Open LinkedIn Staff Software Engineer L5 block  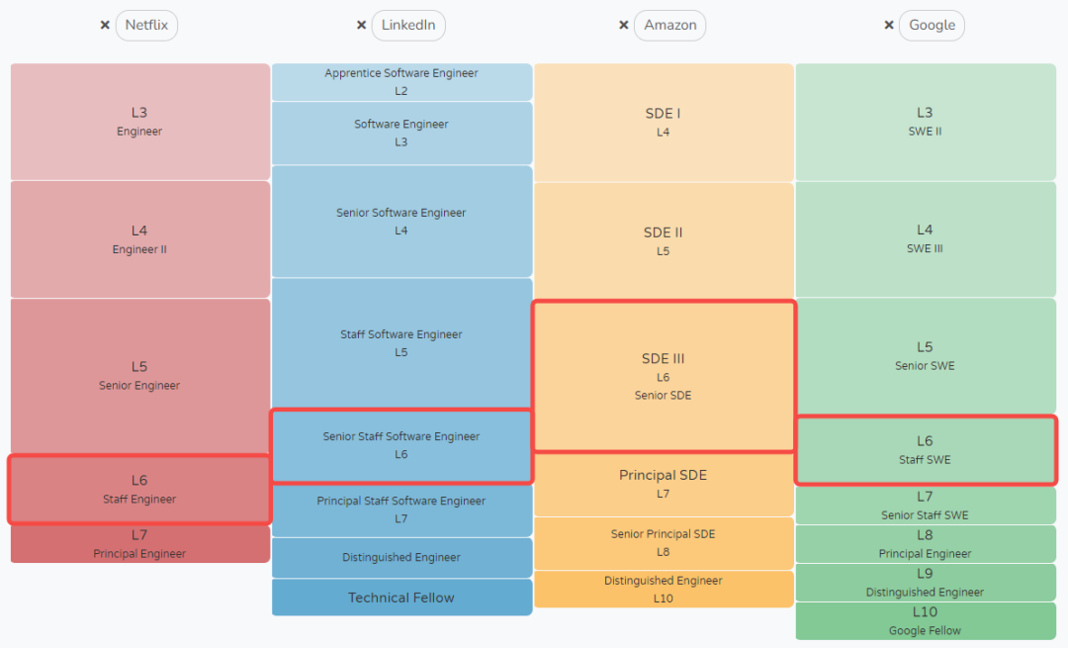click(x=401, y=342)
